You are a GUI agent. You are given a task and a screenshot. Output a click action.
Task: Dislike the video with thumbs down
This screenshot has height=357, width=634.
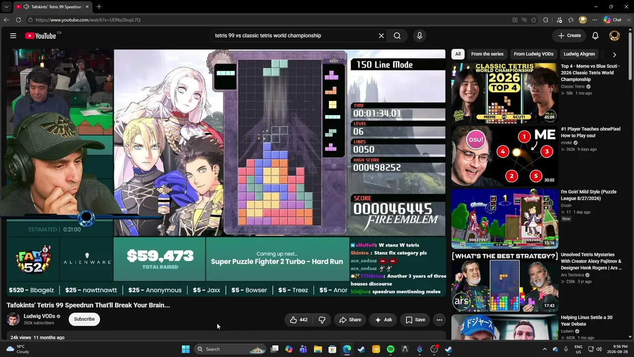(322, 320)
